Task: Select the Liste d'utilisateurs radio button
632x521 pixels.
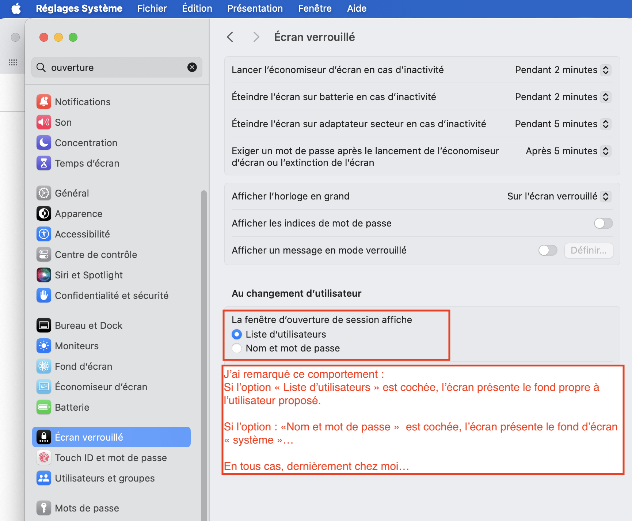Action: click(x=237, y=334)
